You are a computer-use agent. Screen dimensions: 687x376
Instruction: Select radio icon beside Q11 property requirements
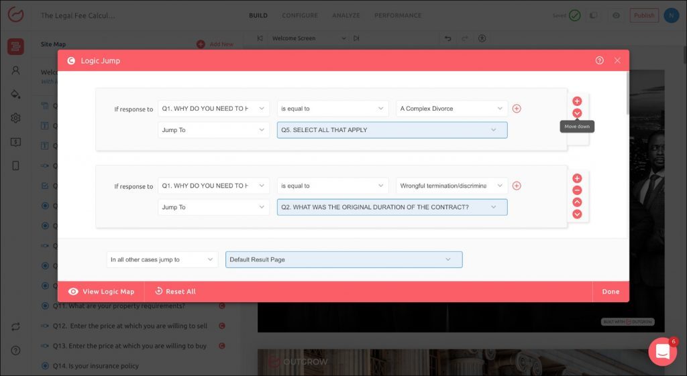(45, 306)
